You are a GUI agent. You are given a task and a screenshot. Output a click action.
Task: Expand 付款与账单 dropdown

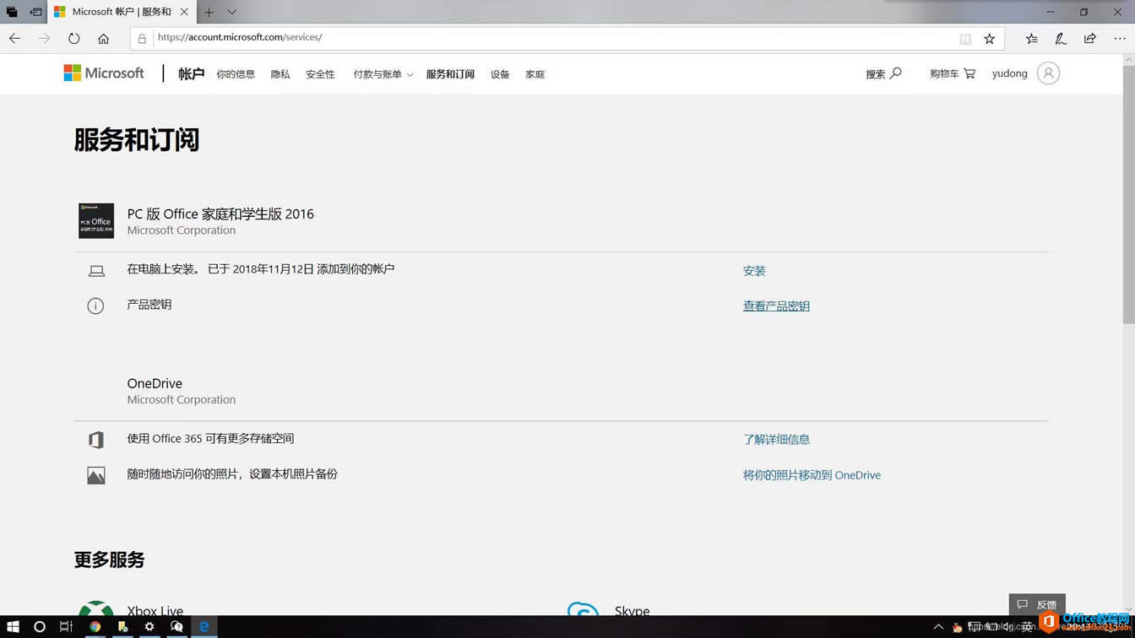383,74
